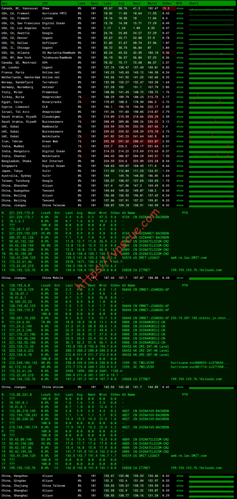
Task: Show MTR for Jiangsu China Unicom row
Action: (179, 387)
